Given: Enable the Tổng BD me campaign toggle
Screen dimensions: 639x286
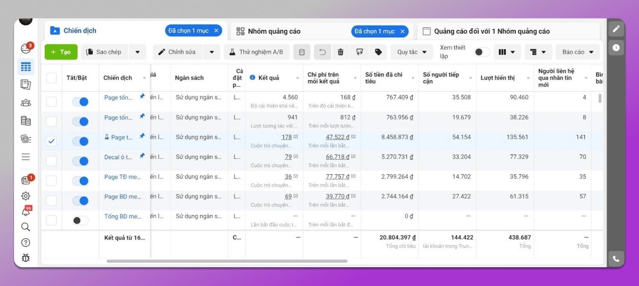Looking at the screenshot, I should point(80,220).
